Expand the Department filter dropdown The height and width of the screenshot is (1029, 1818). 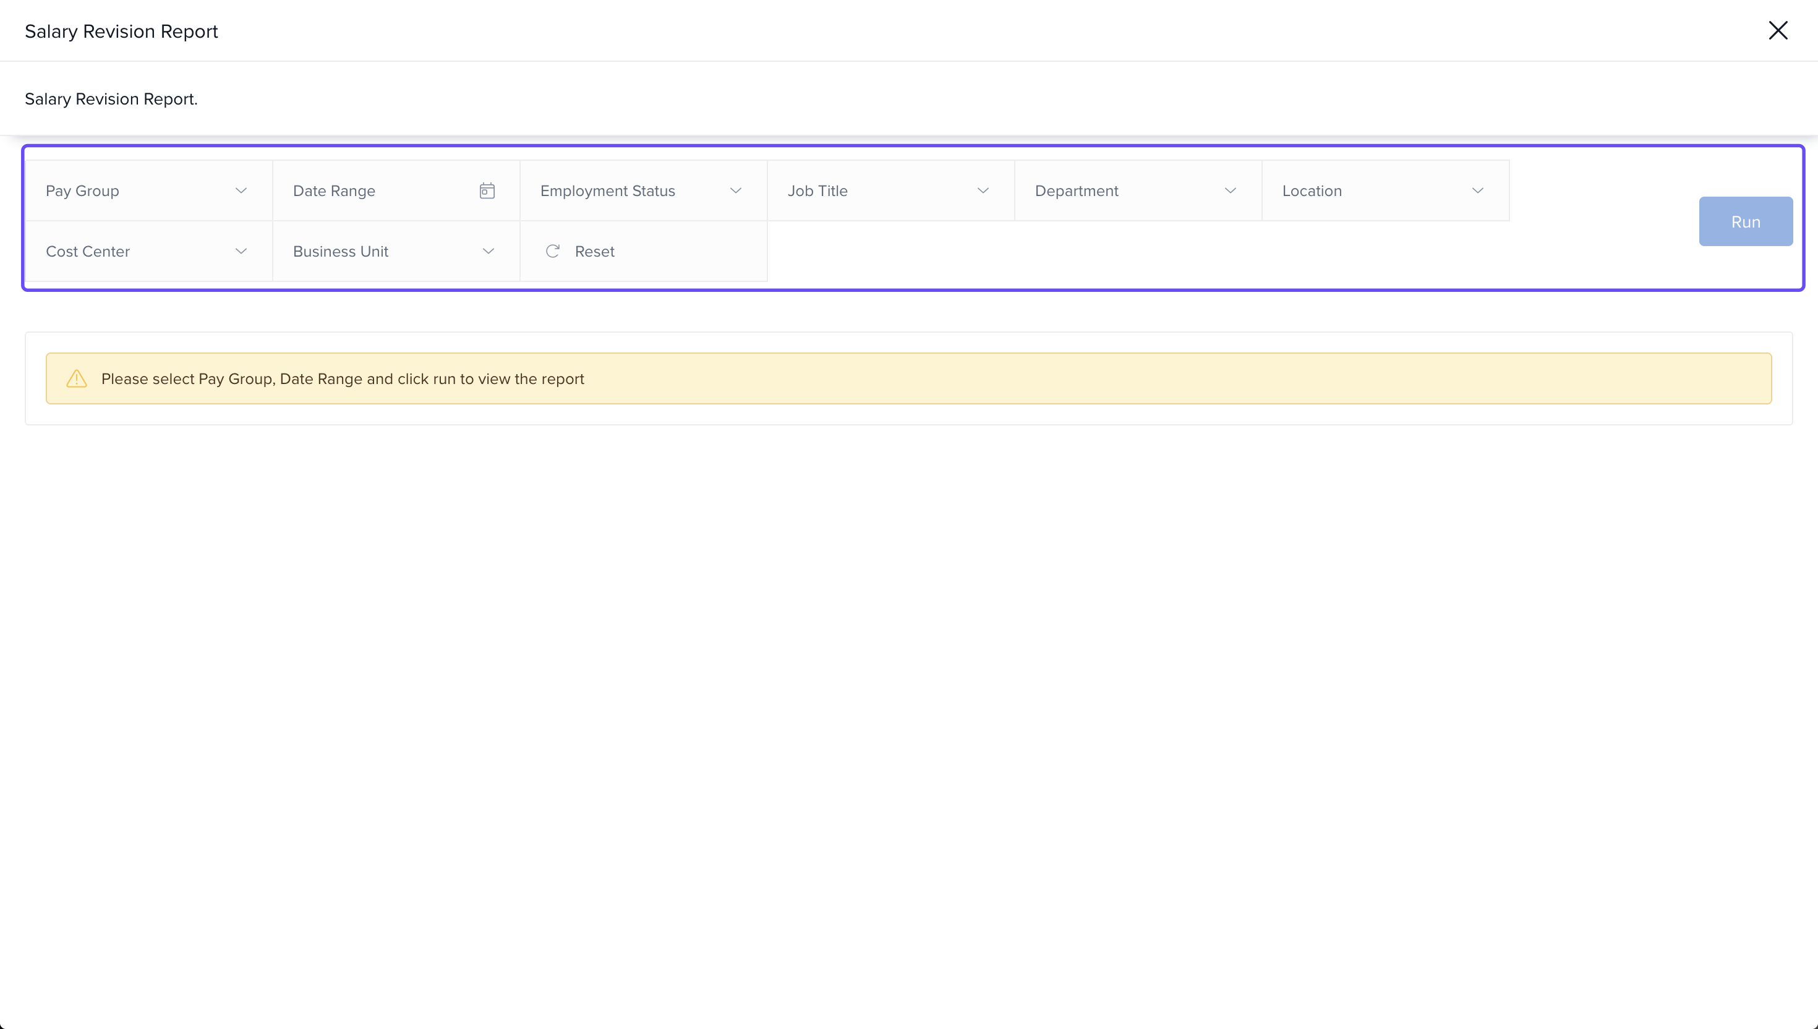pyautogui.click(x=1137, y=191)
